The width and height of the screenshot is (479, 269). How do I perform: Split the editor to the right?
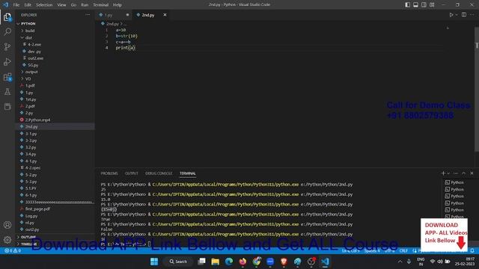pos(464,15)
